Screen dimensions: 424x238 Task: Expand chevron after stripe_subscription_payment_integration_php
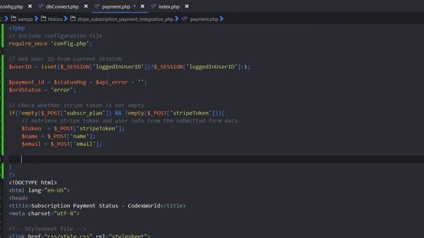tap(177, 19)
